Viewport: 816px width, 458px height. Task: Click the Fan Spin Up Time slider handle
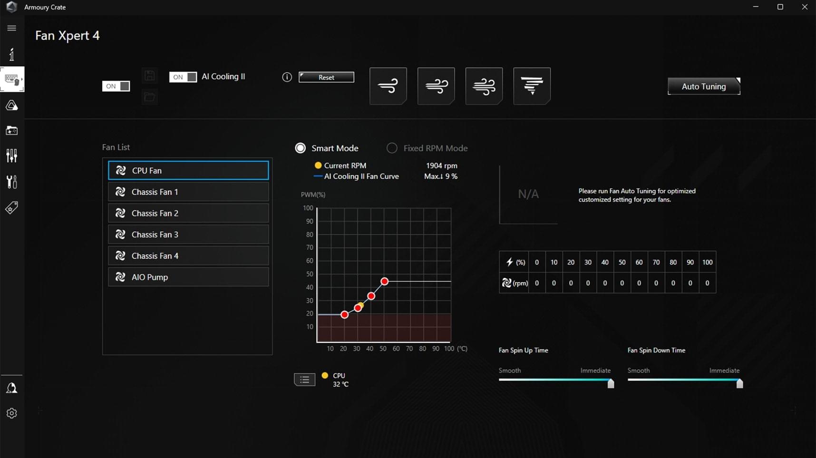(x=611, y=383)
